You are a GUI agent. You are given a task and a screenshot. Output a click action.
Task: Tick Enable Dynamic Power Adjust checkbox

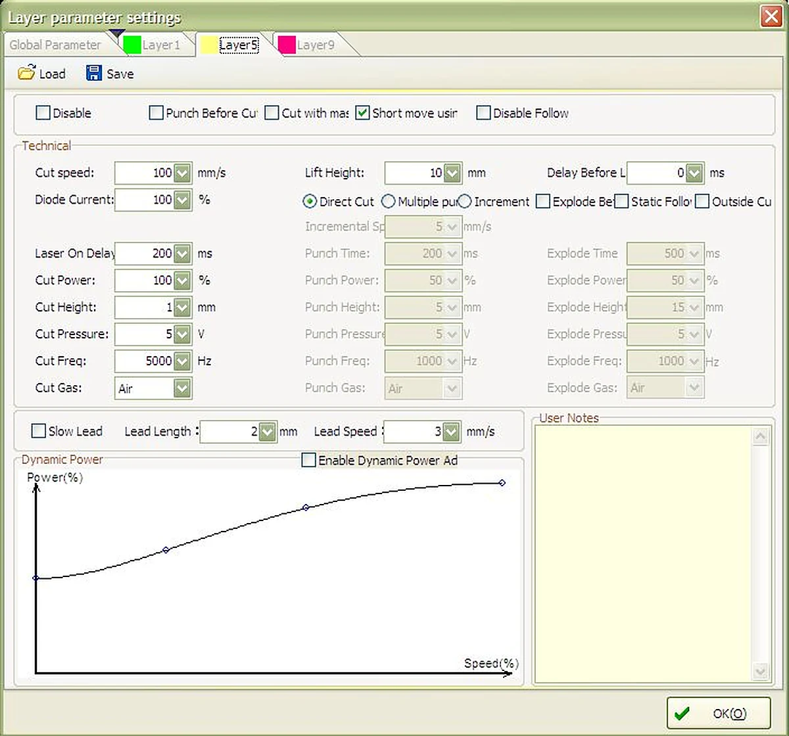(x=308, y=460)
